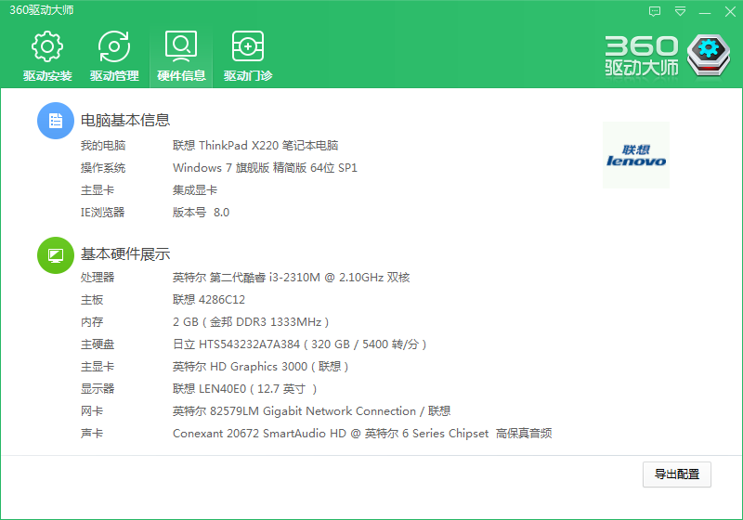Click the 集成显卡 value text
Screen dimensions: 743x520
(195, 190)
